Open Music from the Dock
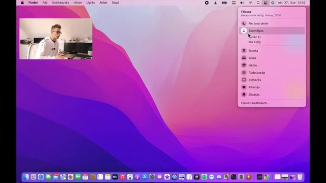326x183 pixels. pos(122,177)
